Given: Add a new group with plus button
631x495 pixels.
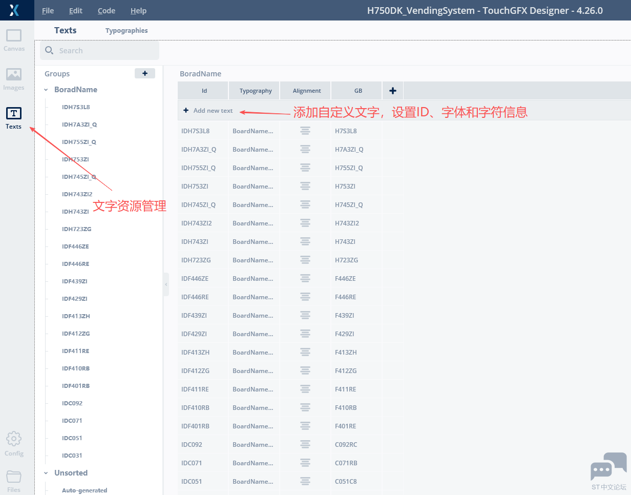Looking at the screenshot, I should tap(145, 74).
